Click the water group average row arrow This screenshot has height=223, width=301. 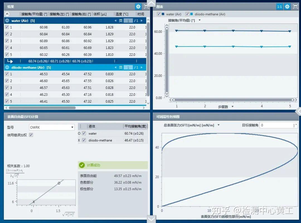[10, 61]
